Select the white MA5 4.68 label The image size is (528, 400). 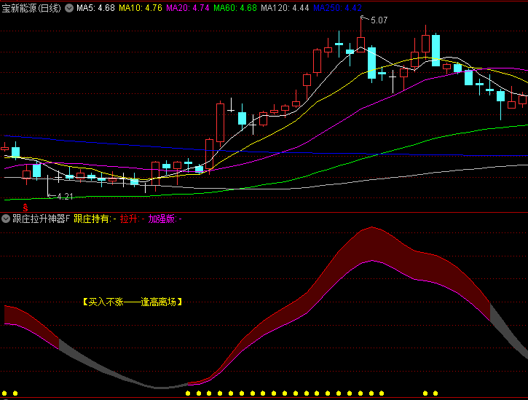pyautogui.click(x=95, y=8)
